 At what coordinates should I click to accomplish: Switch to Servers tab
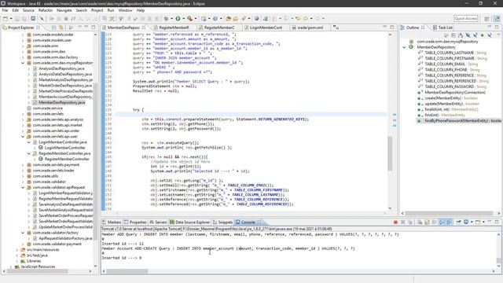click(158, 222)
